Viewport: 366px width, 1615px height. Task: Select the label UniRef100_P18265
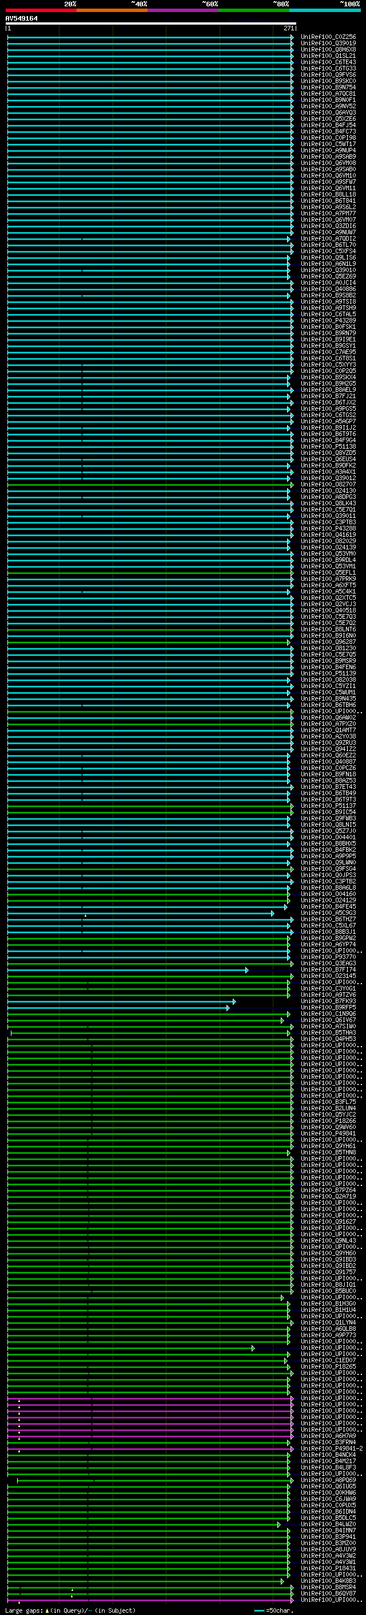[x=328, y=1367]
